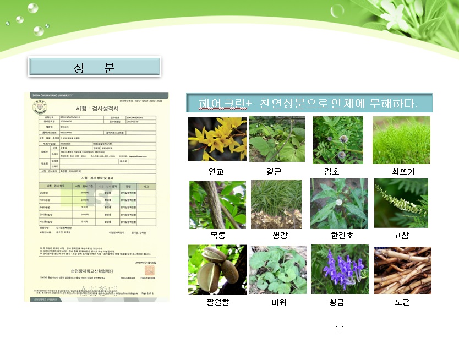Select the test certificate document image
Image resolution: width=459 pixels, height=343 pixels.
coord(96,197)
